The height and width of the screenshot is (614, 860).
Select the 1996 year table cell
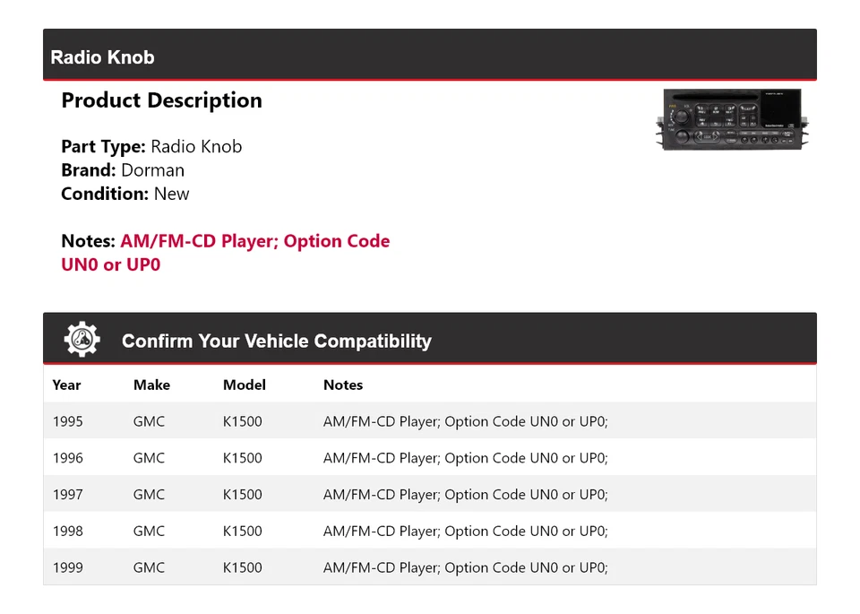tap(67, 458)
